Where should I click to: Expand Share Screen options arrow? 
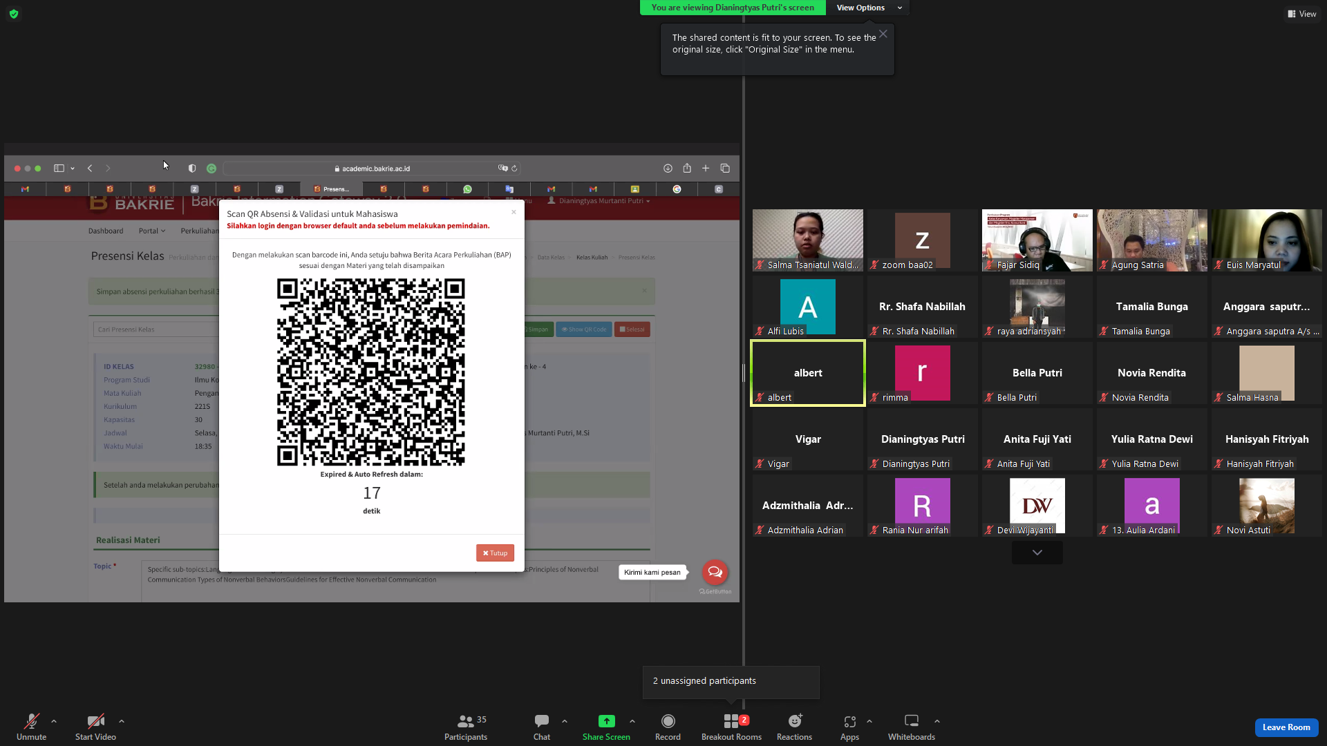(632, 721)
